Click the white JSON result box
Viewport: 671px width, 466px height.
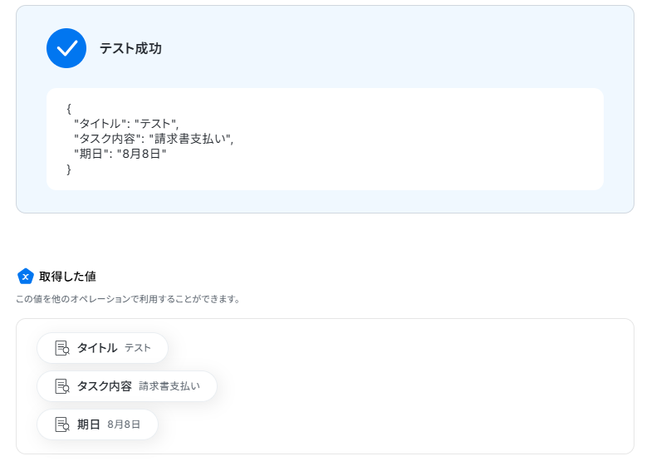point(325,139)
